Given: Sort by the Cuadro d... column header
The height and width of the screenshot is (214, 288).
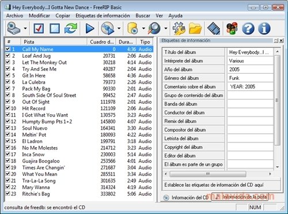Looking at the screenshot, I should (101, 42).
